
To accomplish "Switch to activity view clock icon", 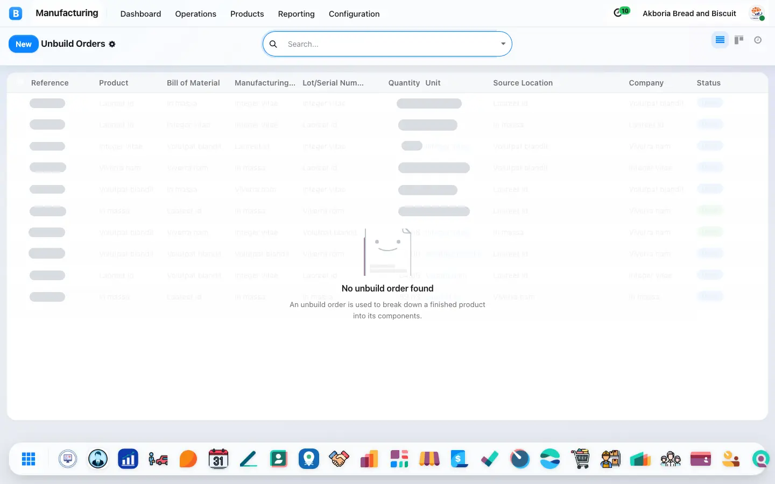I will [758, 40].
